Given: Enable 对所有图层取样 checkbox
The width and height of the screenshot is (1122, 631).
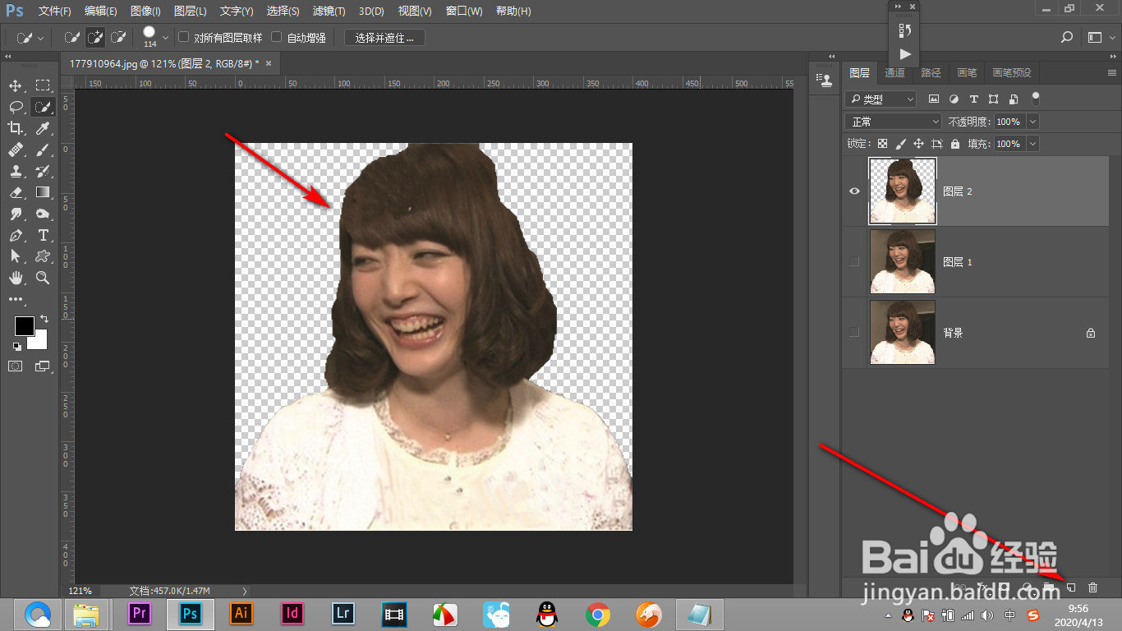Looking at the screenshot, I should click(184, 37).
